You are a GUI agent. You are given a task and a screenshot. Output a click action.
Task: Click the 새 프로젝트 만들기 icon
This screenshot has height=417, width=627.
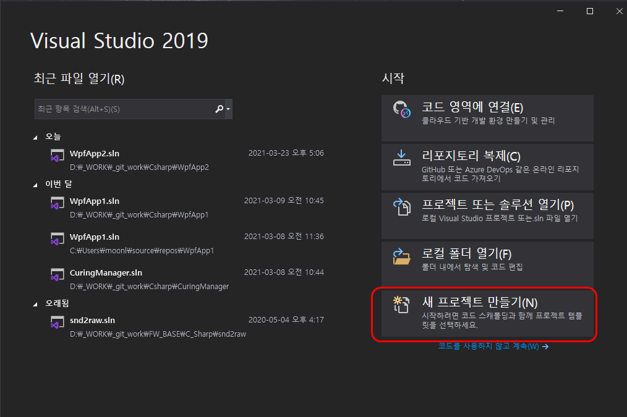click(401, 305)
